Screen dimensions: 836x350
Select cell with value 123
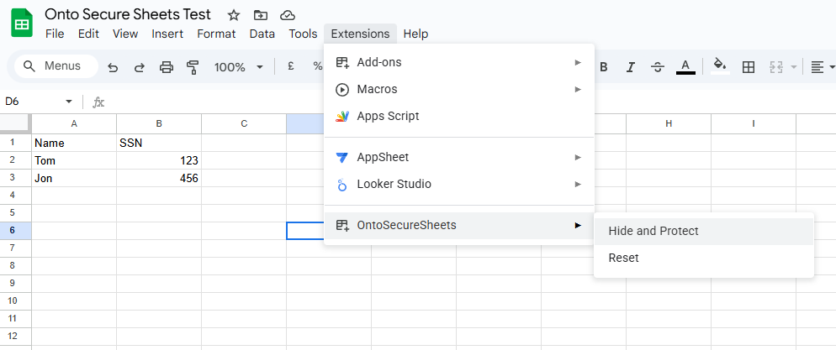(x=159, y=160)
